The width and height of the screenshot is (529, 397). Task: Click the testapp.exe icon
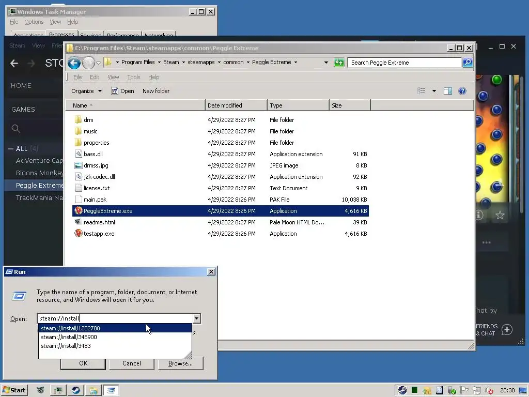tap(79, 233)
